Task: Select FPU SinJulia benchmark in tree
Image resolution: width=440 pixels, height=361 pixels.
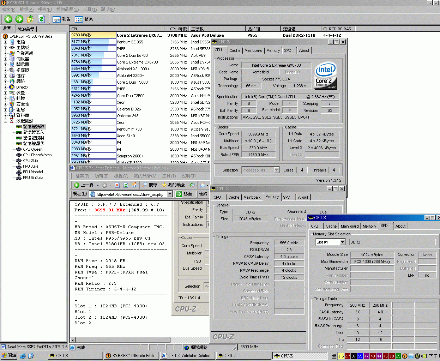Action: pos(33,178)
